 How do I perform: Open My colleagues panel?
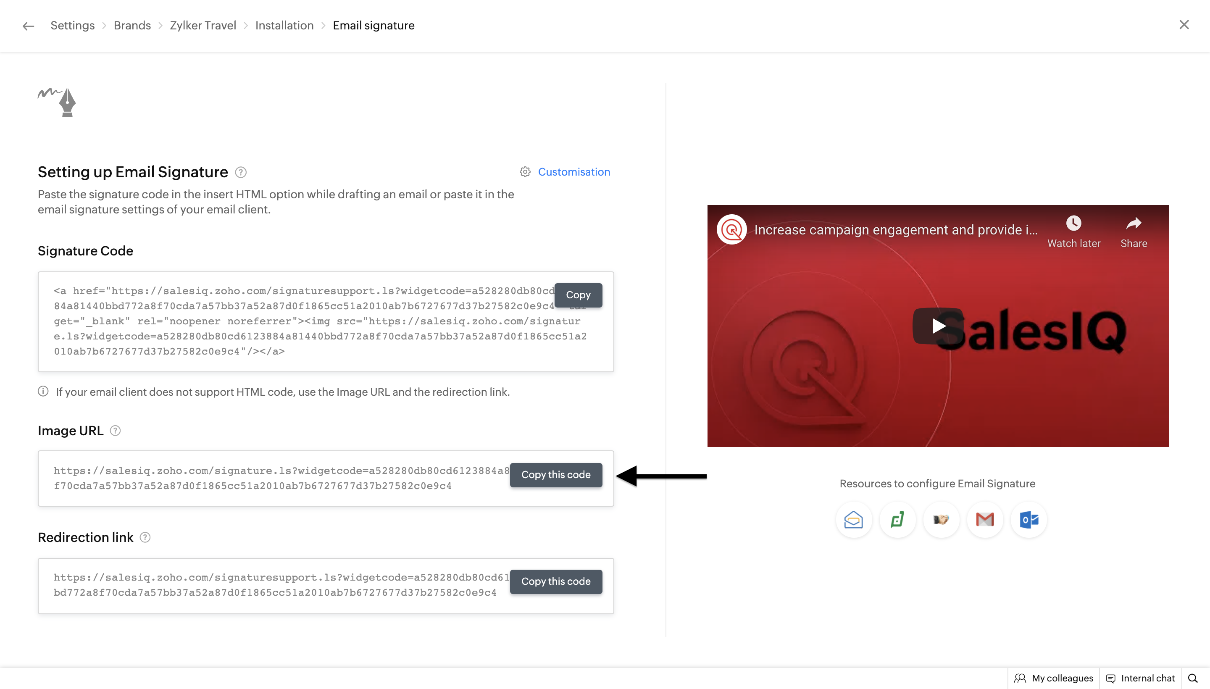[1053, 678]
